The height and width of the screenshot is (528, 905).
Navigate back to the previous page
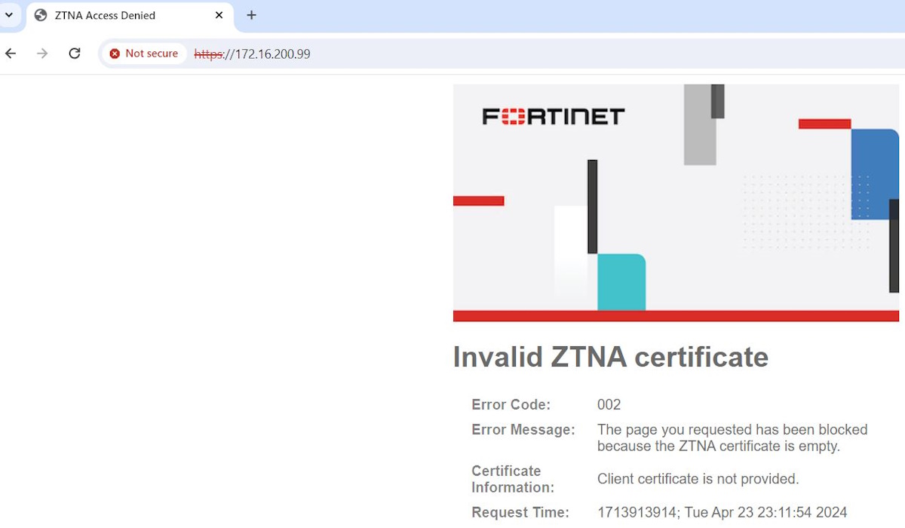pyautogui.click(x=11, y=54)
